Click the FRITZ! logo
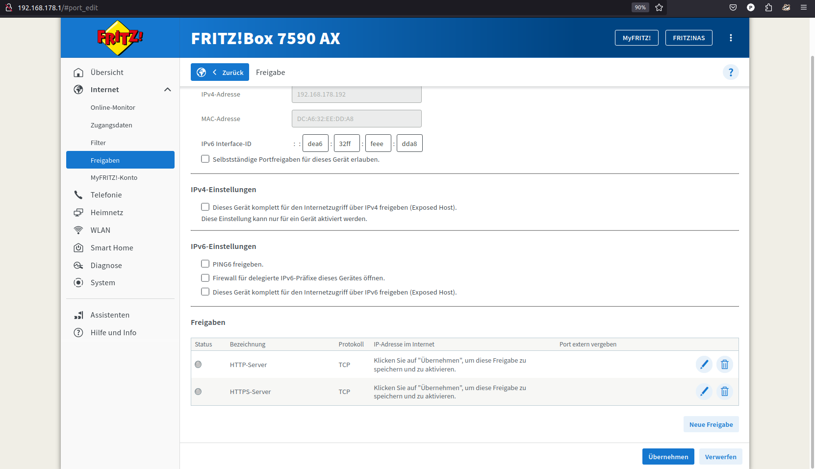Image resolution: width=815 pixels, height=469 pixels. coord(120,38)
